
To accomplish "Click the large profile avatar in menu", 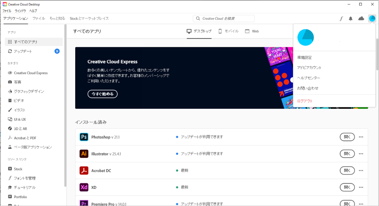I will click(x=306, y=37).
